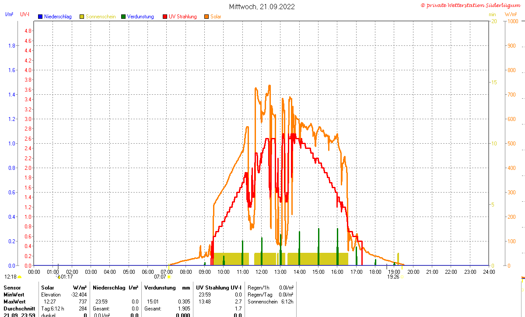Click the orange Solar legend swatch
The height and width of the screenshot is (317, 525).
[206, 17]
